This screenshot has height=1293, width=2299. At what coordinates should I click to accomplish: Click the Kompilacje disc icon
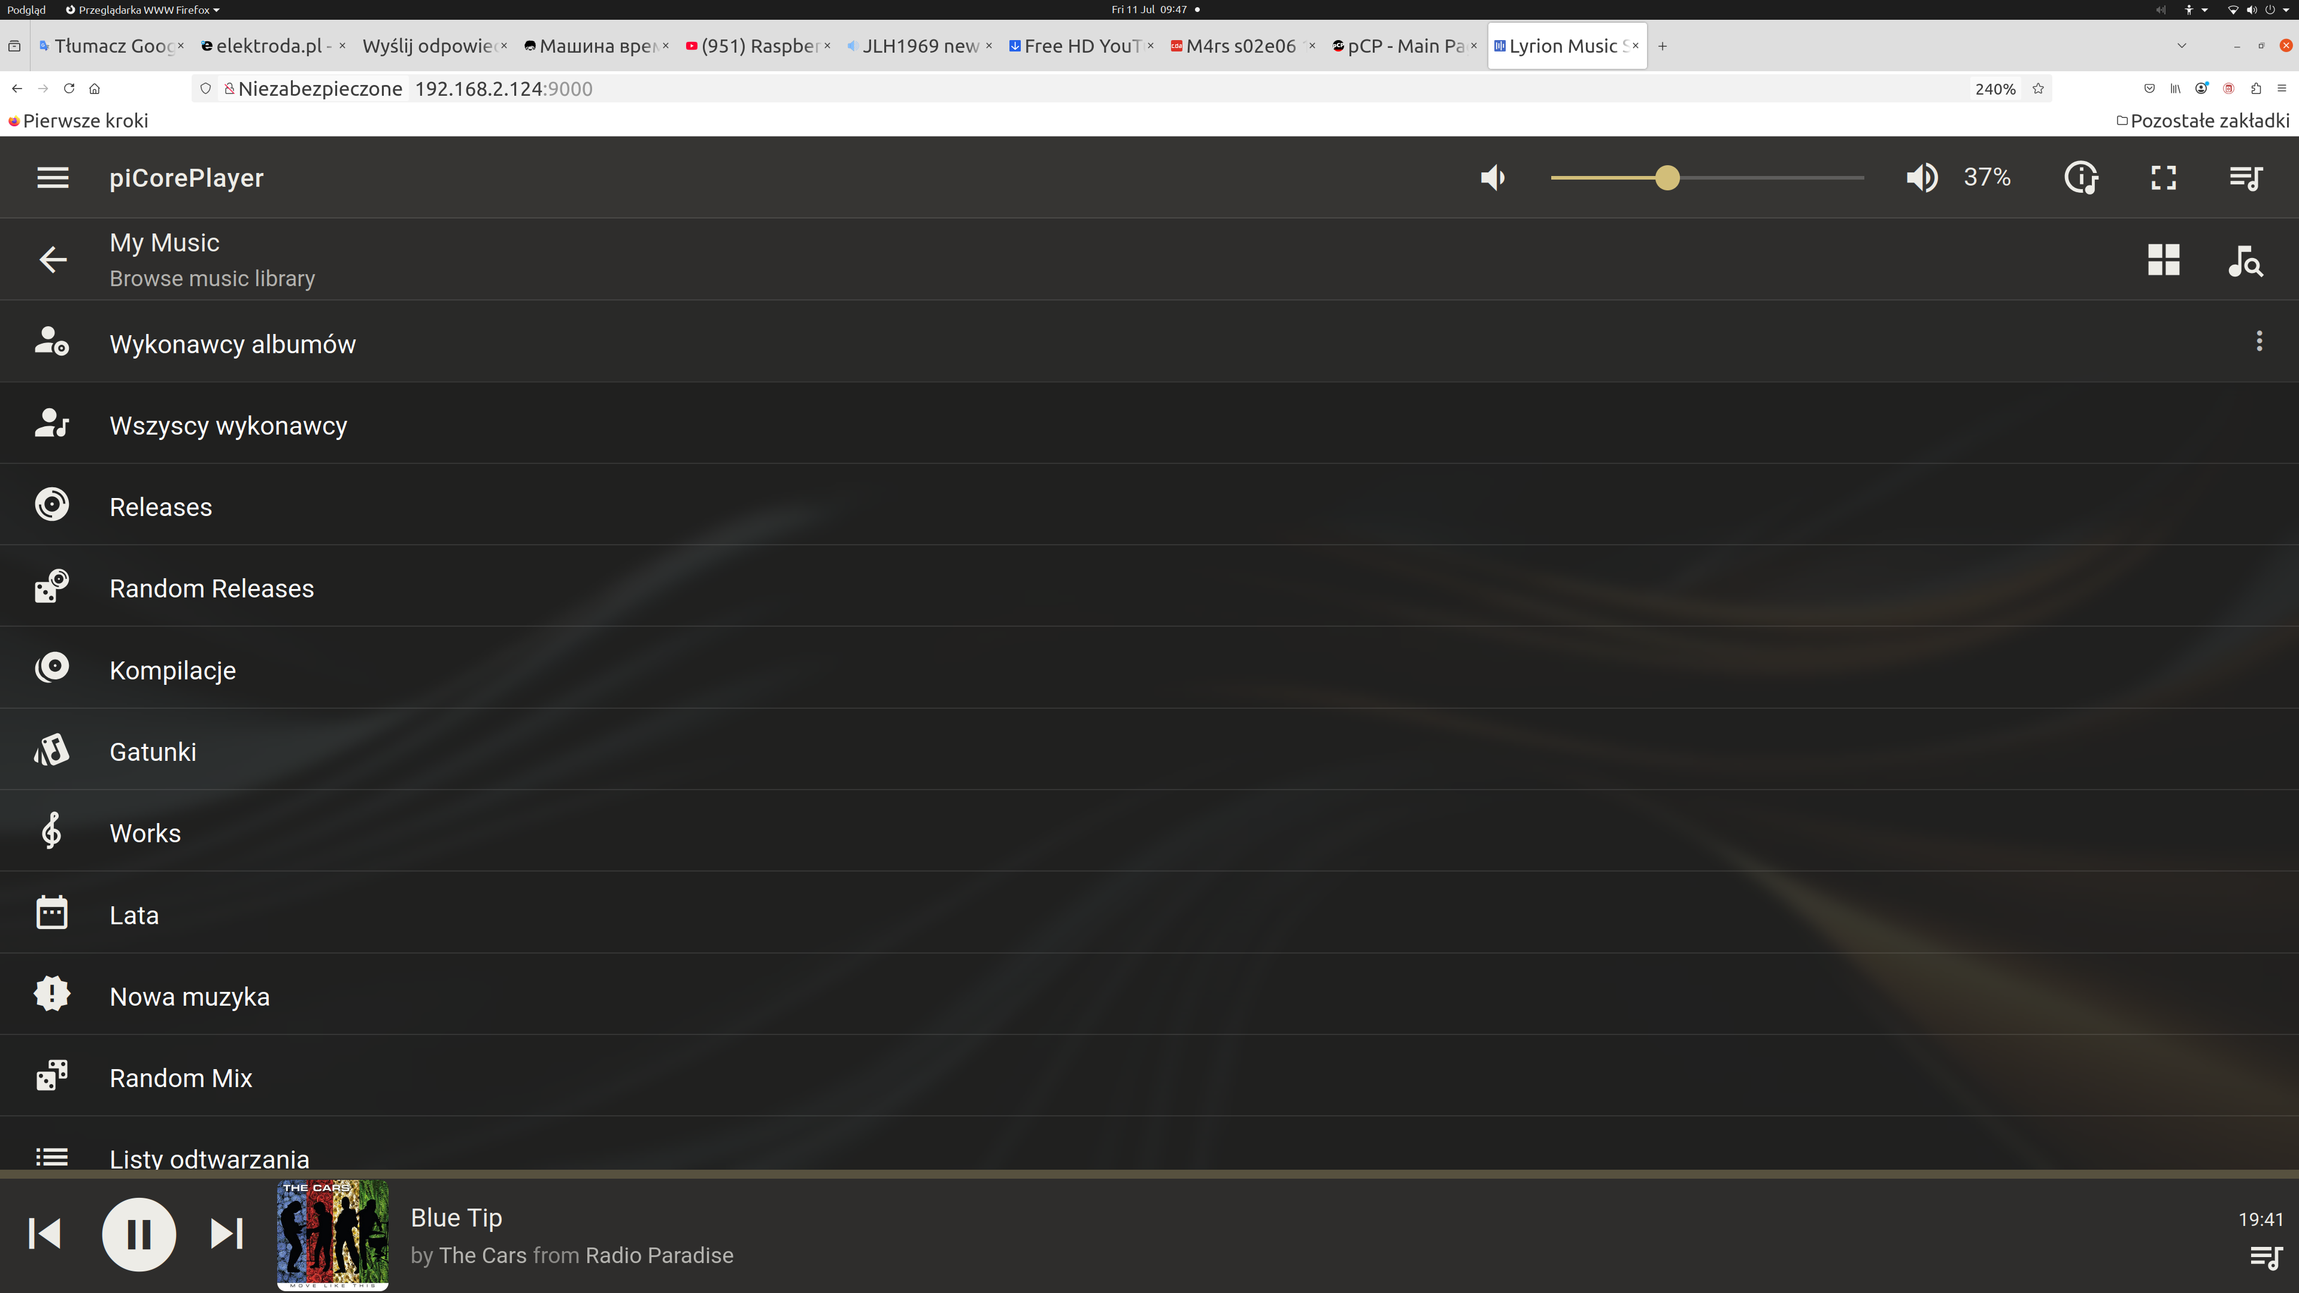[x=51, y=667]
